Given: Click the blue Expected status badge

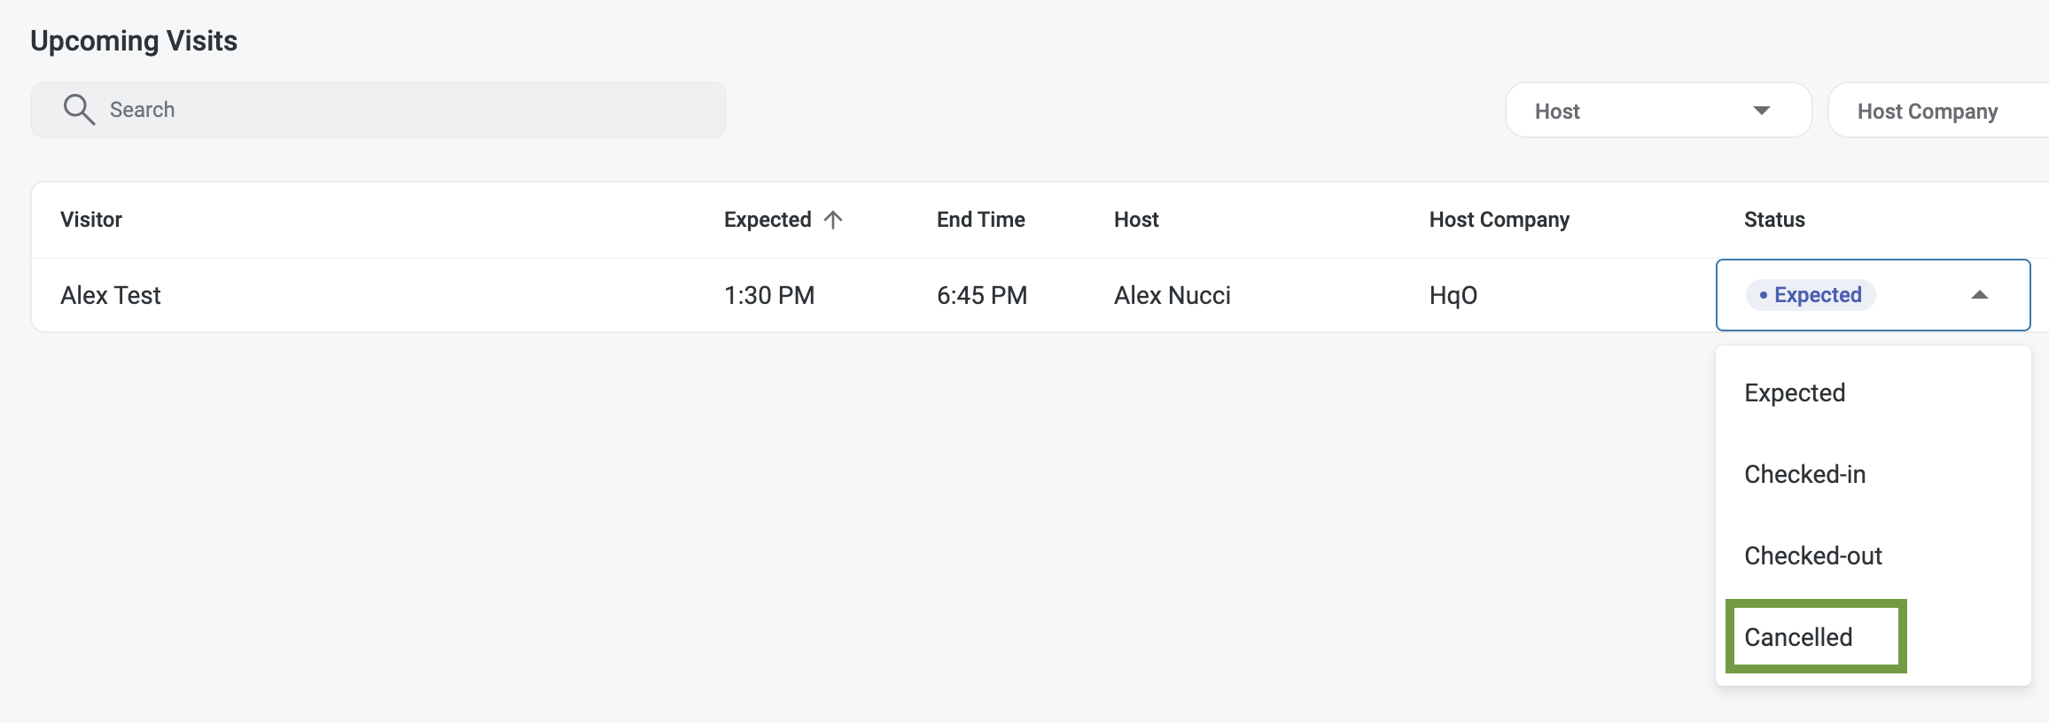Looking at the screenshot, I should (1810, 295).
